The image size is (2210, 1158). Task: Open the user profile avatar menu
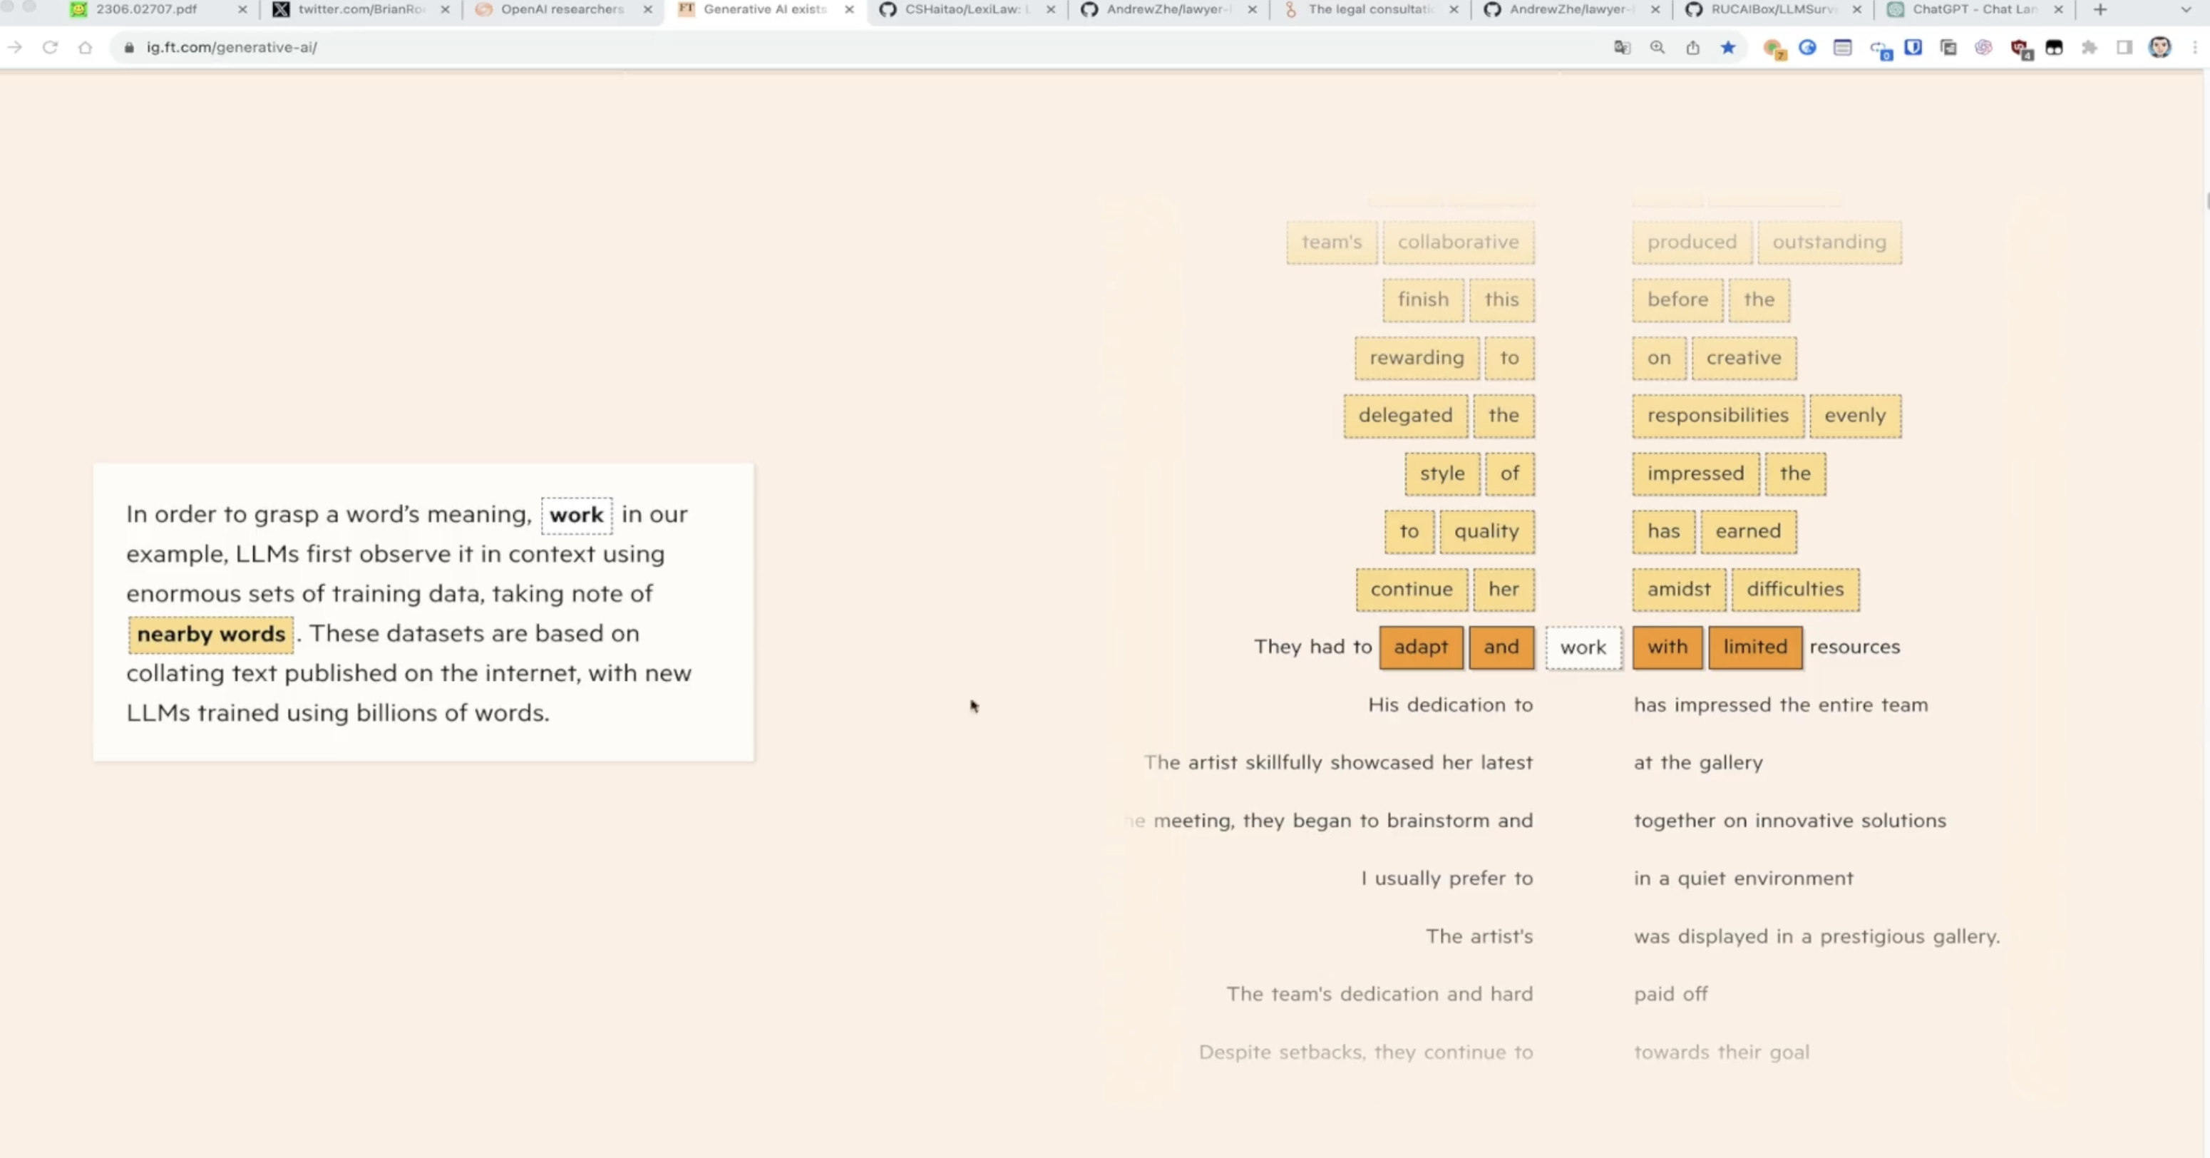coord(2159,47)
